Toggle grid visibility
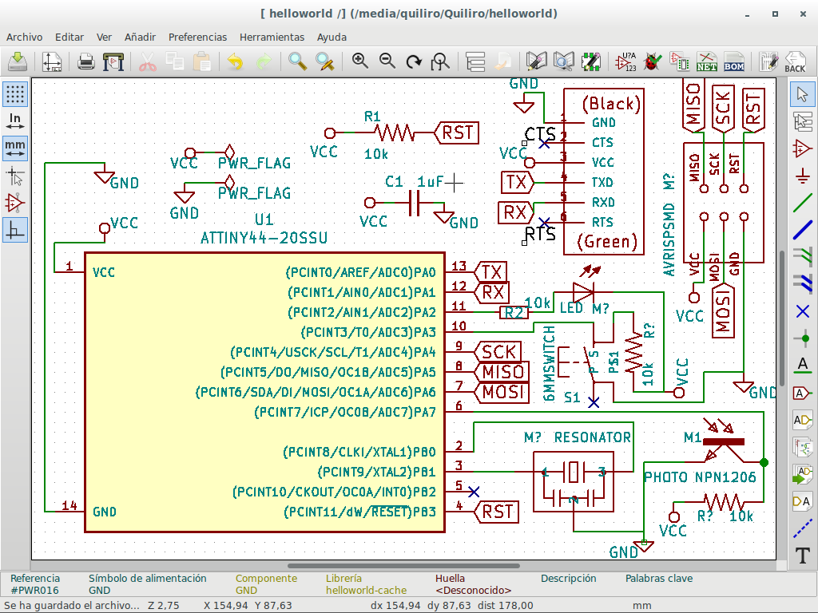Screen dimensions: 818x613 pyautogui.click(x=14, y=94)
